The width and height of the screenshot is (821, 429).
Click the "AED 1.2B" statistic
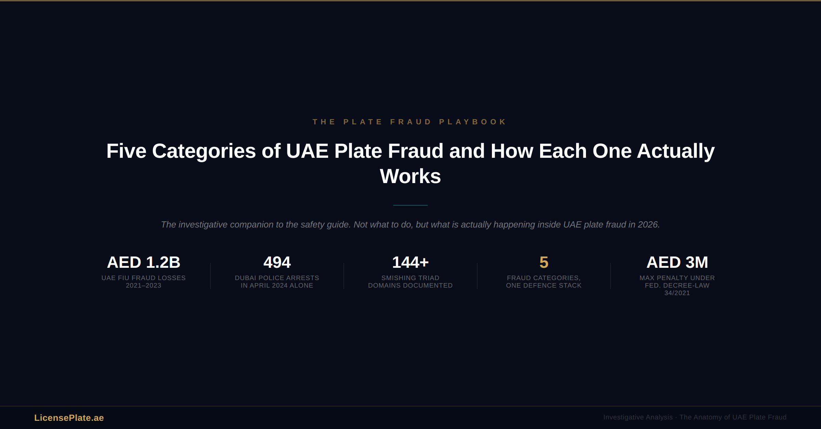click(143, 262)
